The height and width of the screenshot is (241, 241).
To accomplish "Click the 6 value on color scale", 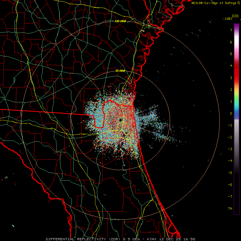I will 231,42.
